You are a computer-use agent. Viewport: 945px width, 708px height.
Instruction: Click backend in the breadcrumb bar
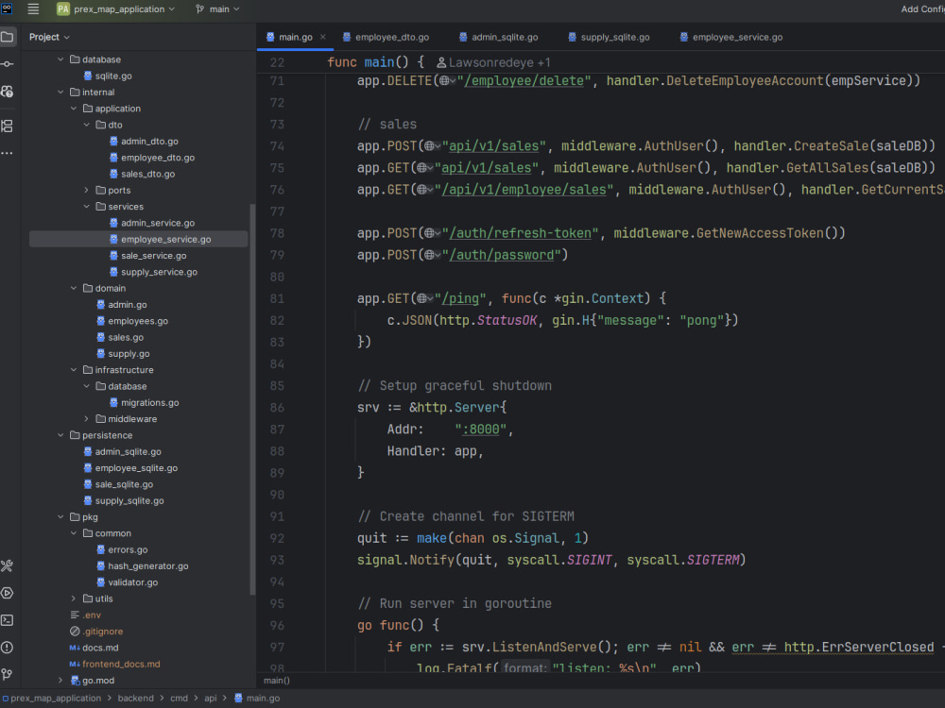(x=135, y=699)
